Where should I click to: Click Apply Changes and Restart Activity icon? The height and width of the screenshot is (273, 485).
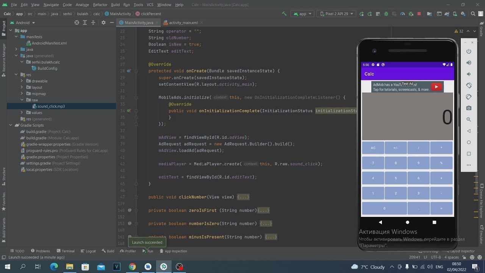point(369,14)
